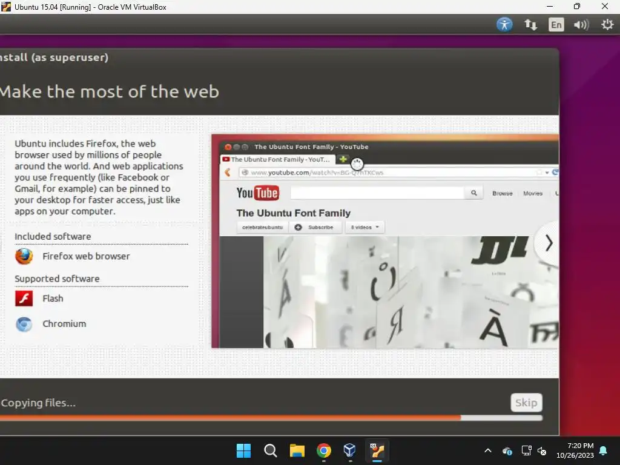
Task: Show hidden system tray icons
Action: coord(488,450)
